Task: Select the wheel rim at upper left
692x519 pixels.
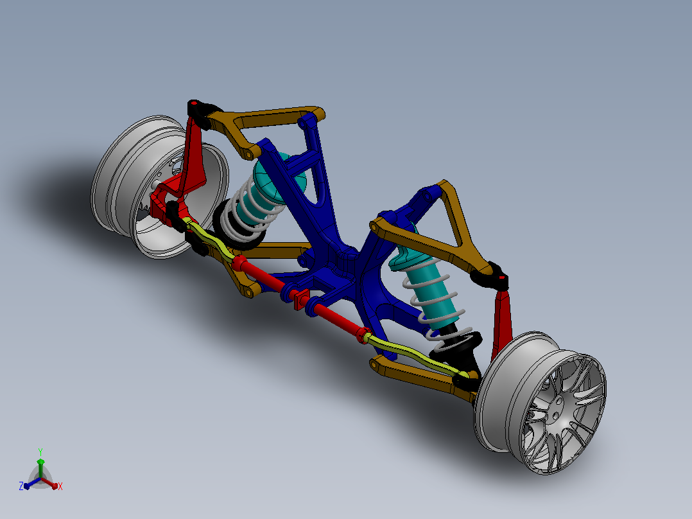Action: point(159,187)
